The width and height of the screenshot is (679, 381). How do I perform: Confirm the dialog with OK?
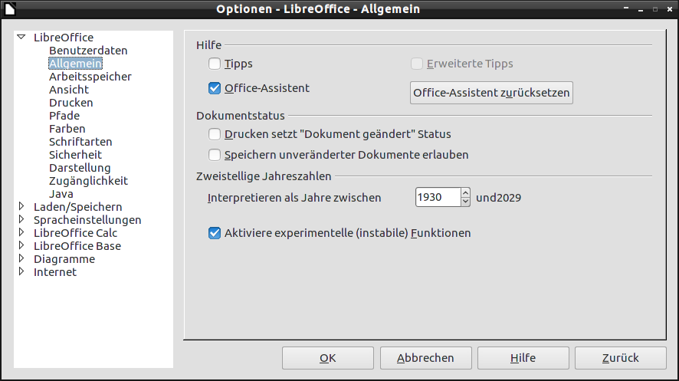click(x=328, y=358)
